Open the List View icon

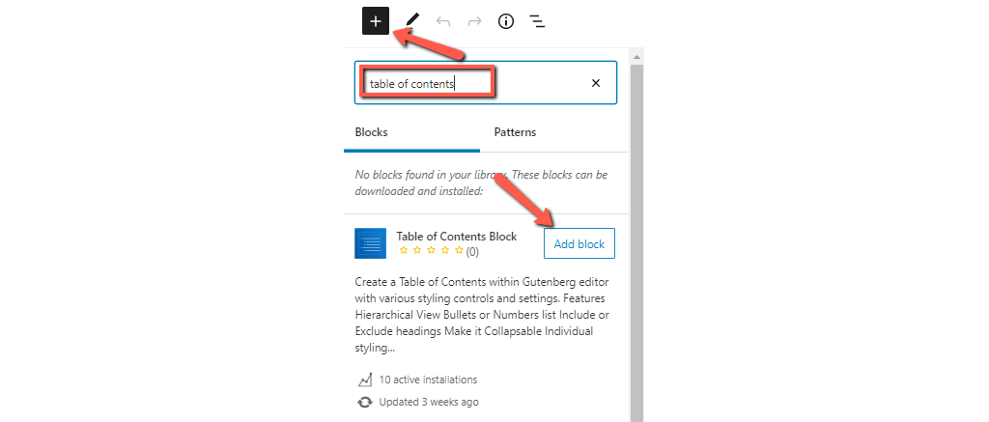[538, 20]
